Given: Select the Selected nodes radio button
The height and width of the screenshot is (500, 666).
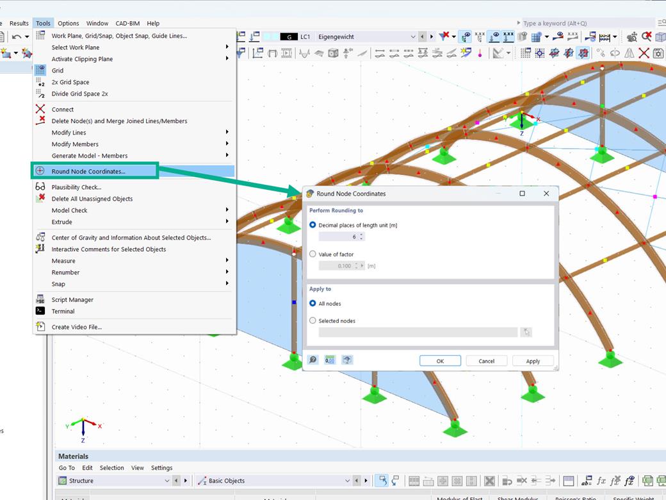Looking at the screenshot, I should (x=313, y=321).
